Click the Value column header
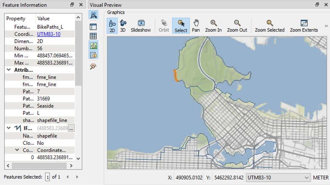The width and height of the screenshot is (330, 185). (55, 19)
